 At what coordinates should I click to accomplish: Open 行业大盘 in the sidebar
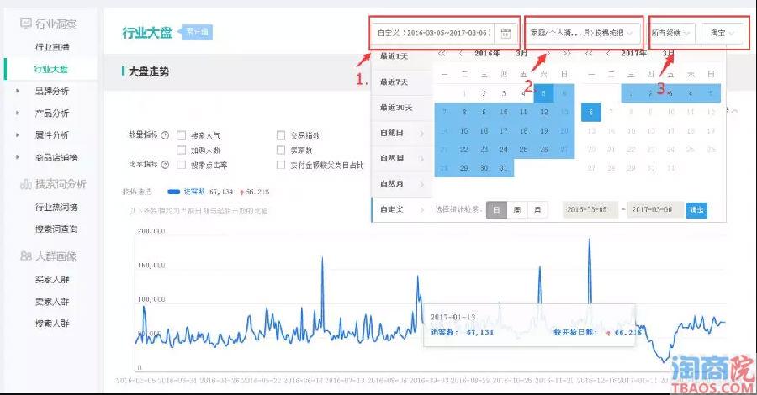pos(51,69)
